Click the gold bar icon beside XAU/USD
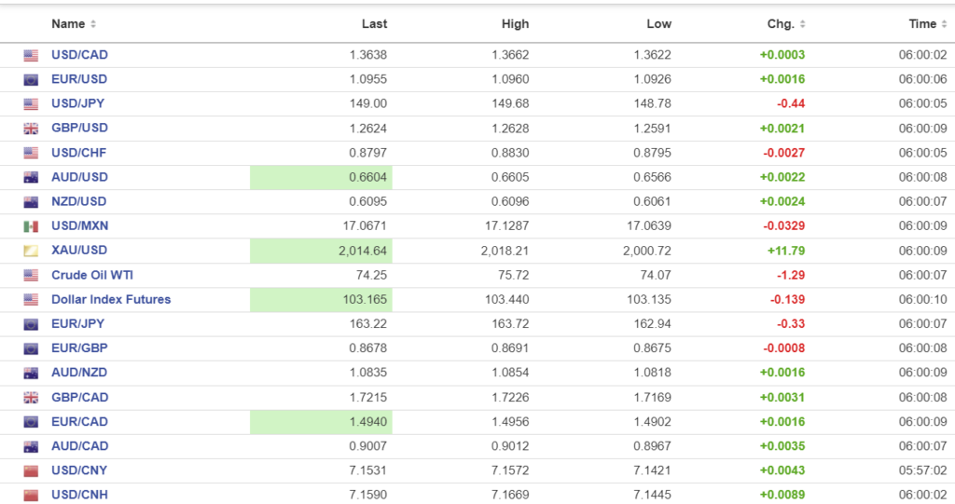 click(31, 251)
